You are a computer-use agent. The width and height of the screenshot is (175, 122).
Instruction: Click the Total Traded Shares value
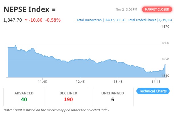165,20
